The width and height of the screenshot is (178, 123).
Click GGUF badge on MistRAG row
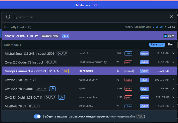(x=145, y=106)
